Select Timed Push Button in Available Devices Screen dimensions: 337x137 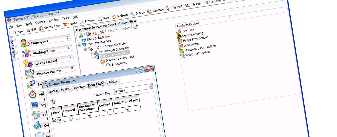195,54
